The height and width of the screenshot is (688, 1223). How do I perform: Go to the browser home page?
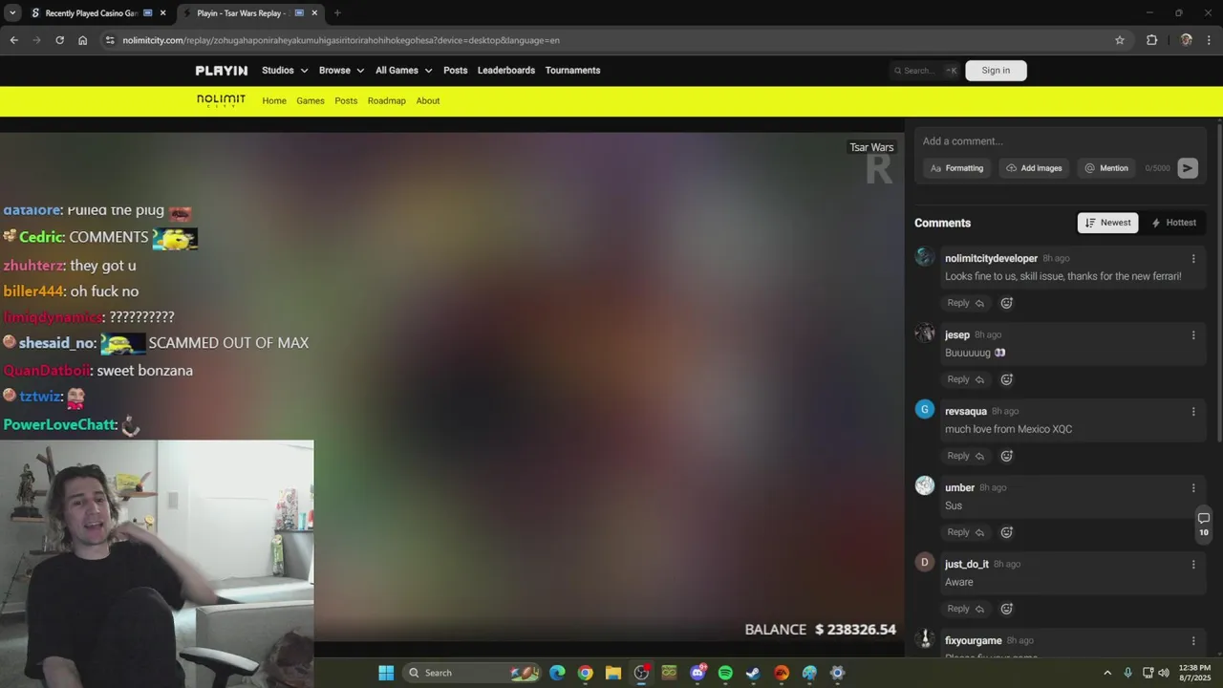click(83, 40)
